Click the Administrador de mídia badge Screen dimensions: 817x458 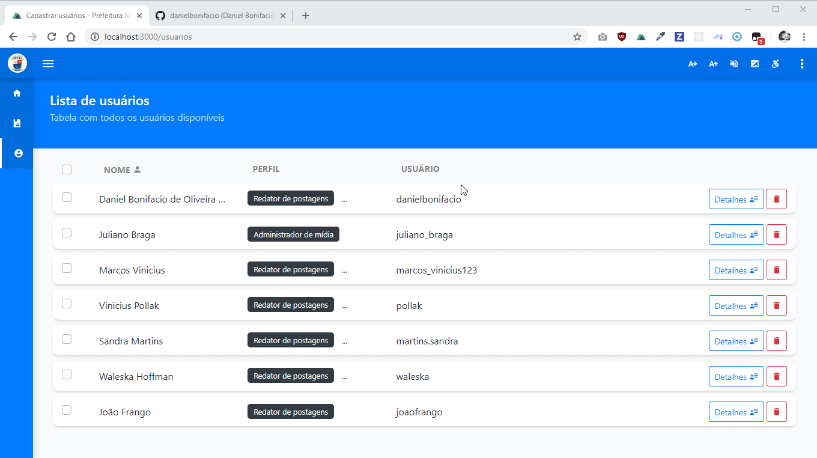(293, 234)
